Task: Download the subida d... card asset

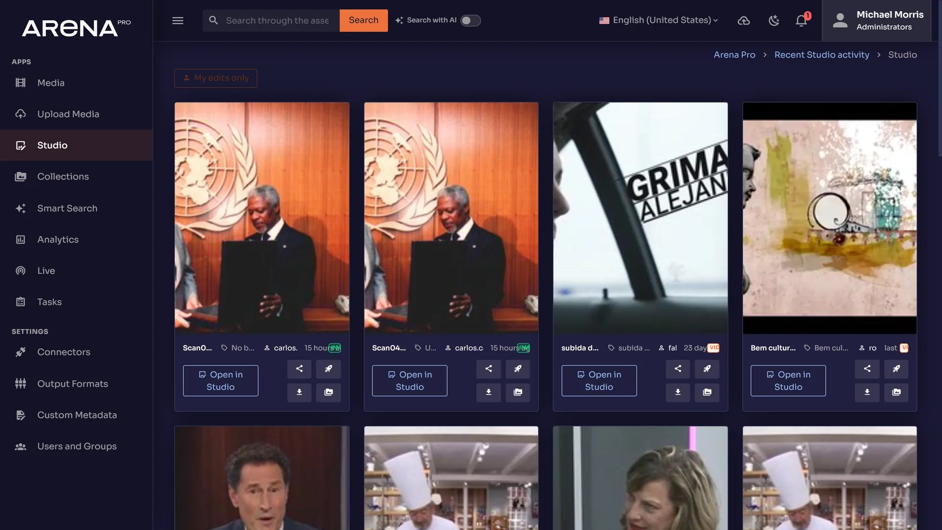Action: pos(678,392)
